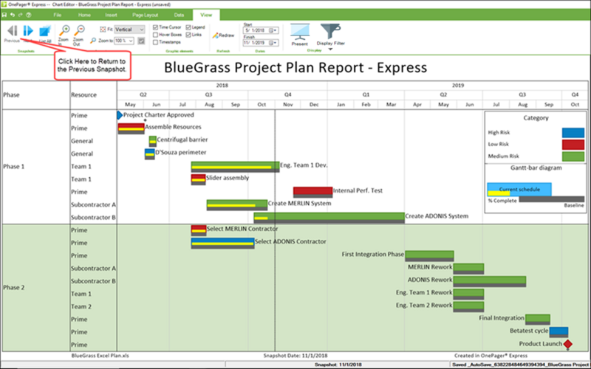Enable the Timestamps checkbox
Image resolution: width=591 pixels, height=369 pixels.
click(x=155, y=42)
